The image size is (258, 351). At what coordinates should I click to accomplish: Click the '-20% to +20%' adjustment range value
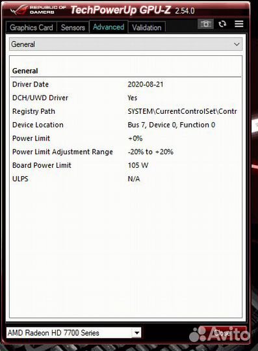coord(151,151)
